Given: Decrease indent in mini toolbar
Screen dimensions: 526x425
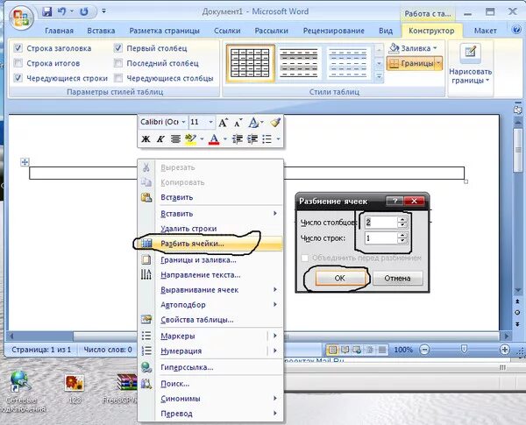Looking at the screenshot, I should point(238,138).
